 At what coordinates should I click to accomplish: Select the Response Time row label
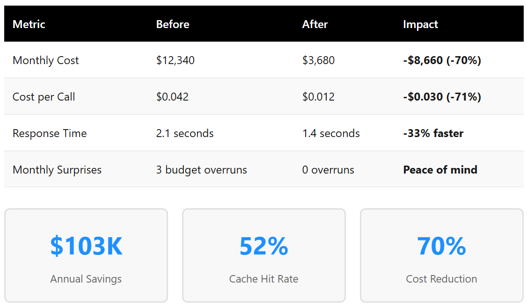50,133
